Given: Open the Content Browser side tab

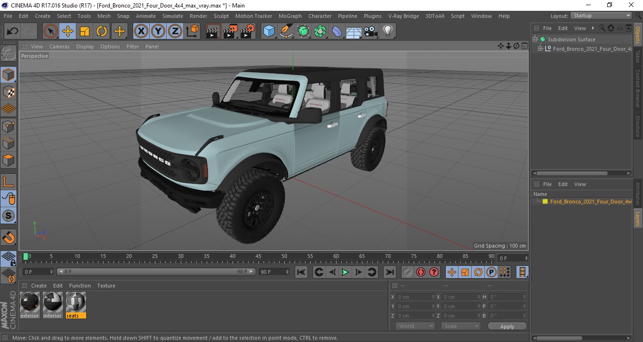Looking at the screenshot, I should [x=638, y=88].
